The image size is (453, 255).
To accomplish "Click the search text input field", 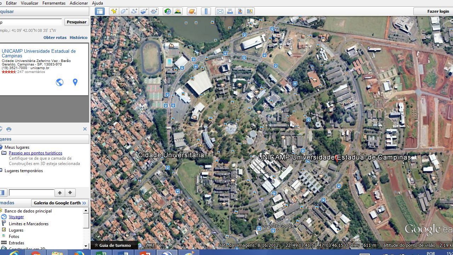I will (x=31, y=22).
